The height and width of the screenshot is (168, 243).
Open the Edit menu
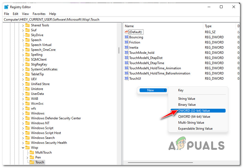pyautogui.click(x=16, y=14)
